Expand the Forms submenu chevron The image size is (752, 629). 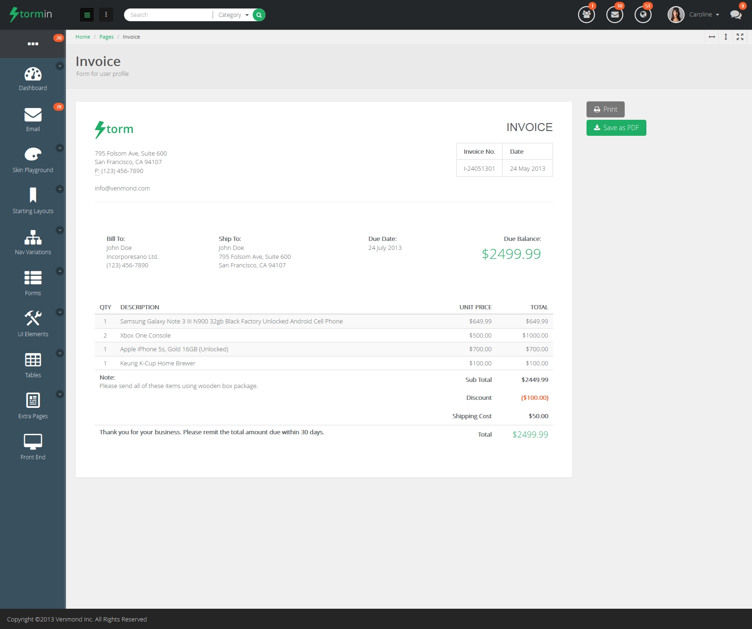coord(60,271)
